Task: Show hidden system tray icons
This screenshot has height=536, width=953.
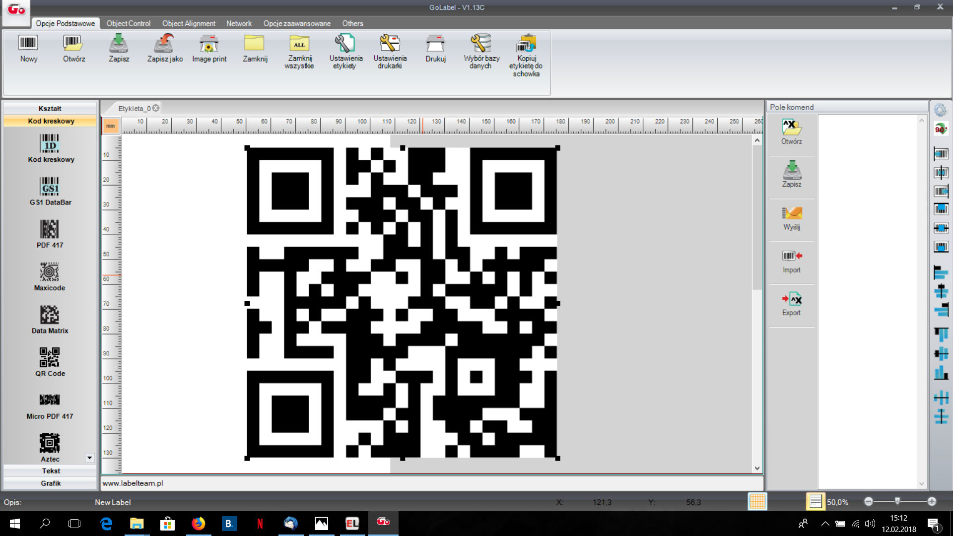Action: coord(825,524)
